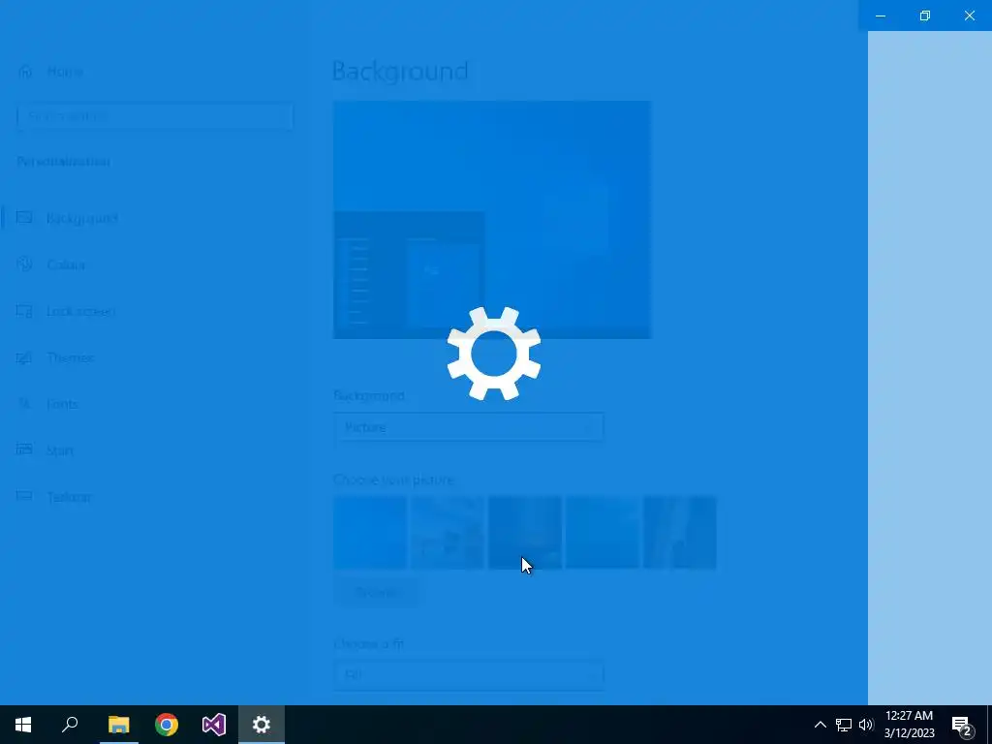Open the Action Center notifications icon
Screen dimensions: 992x744
click(x=962, y=726)
